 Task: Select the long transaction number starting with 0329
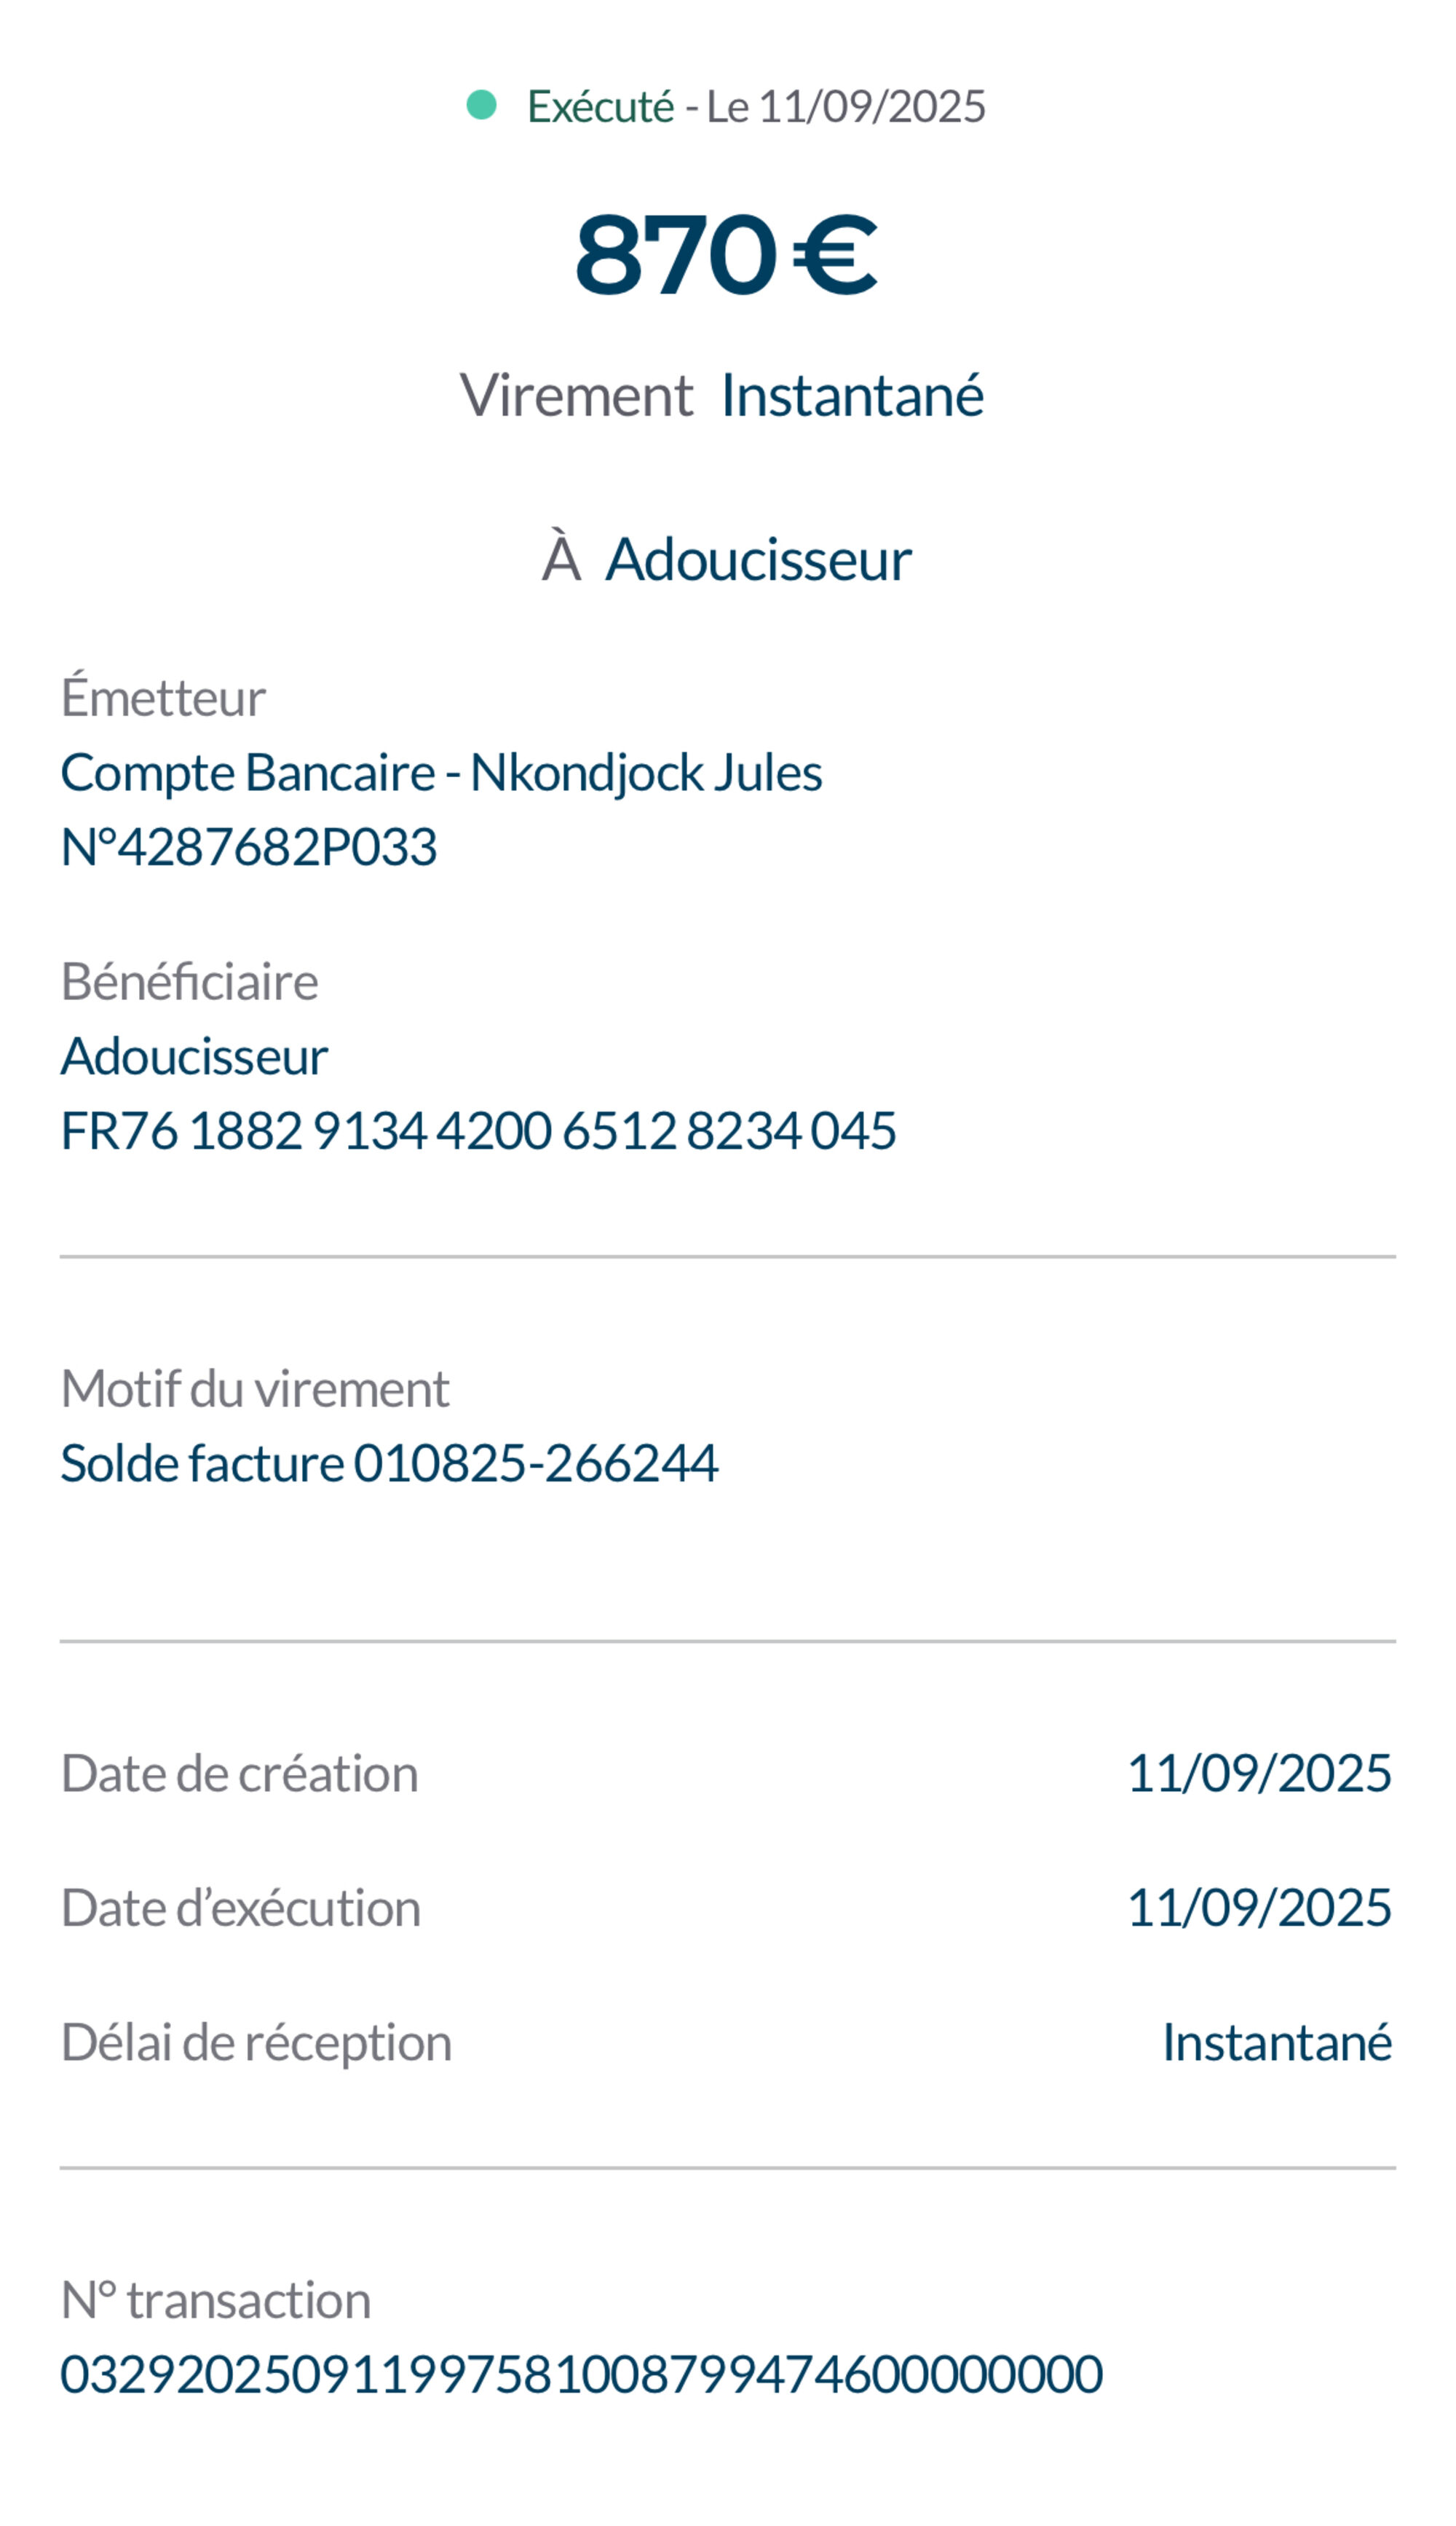coord(581,2375)
